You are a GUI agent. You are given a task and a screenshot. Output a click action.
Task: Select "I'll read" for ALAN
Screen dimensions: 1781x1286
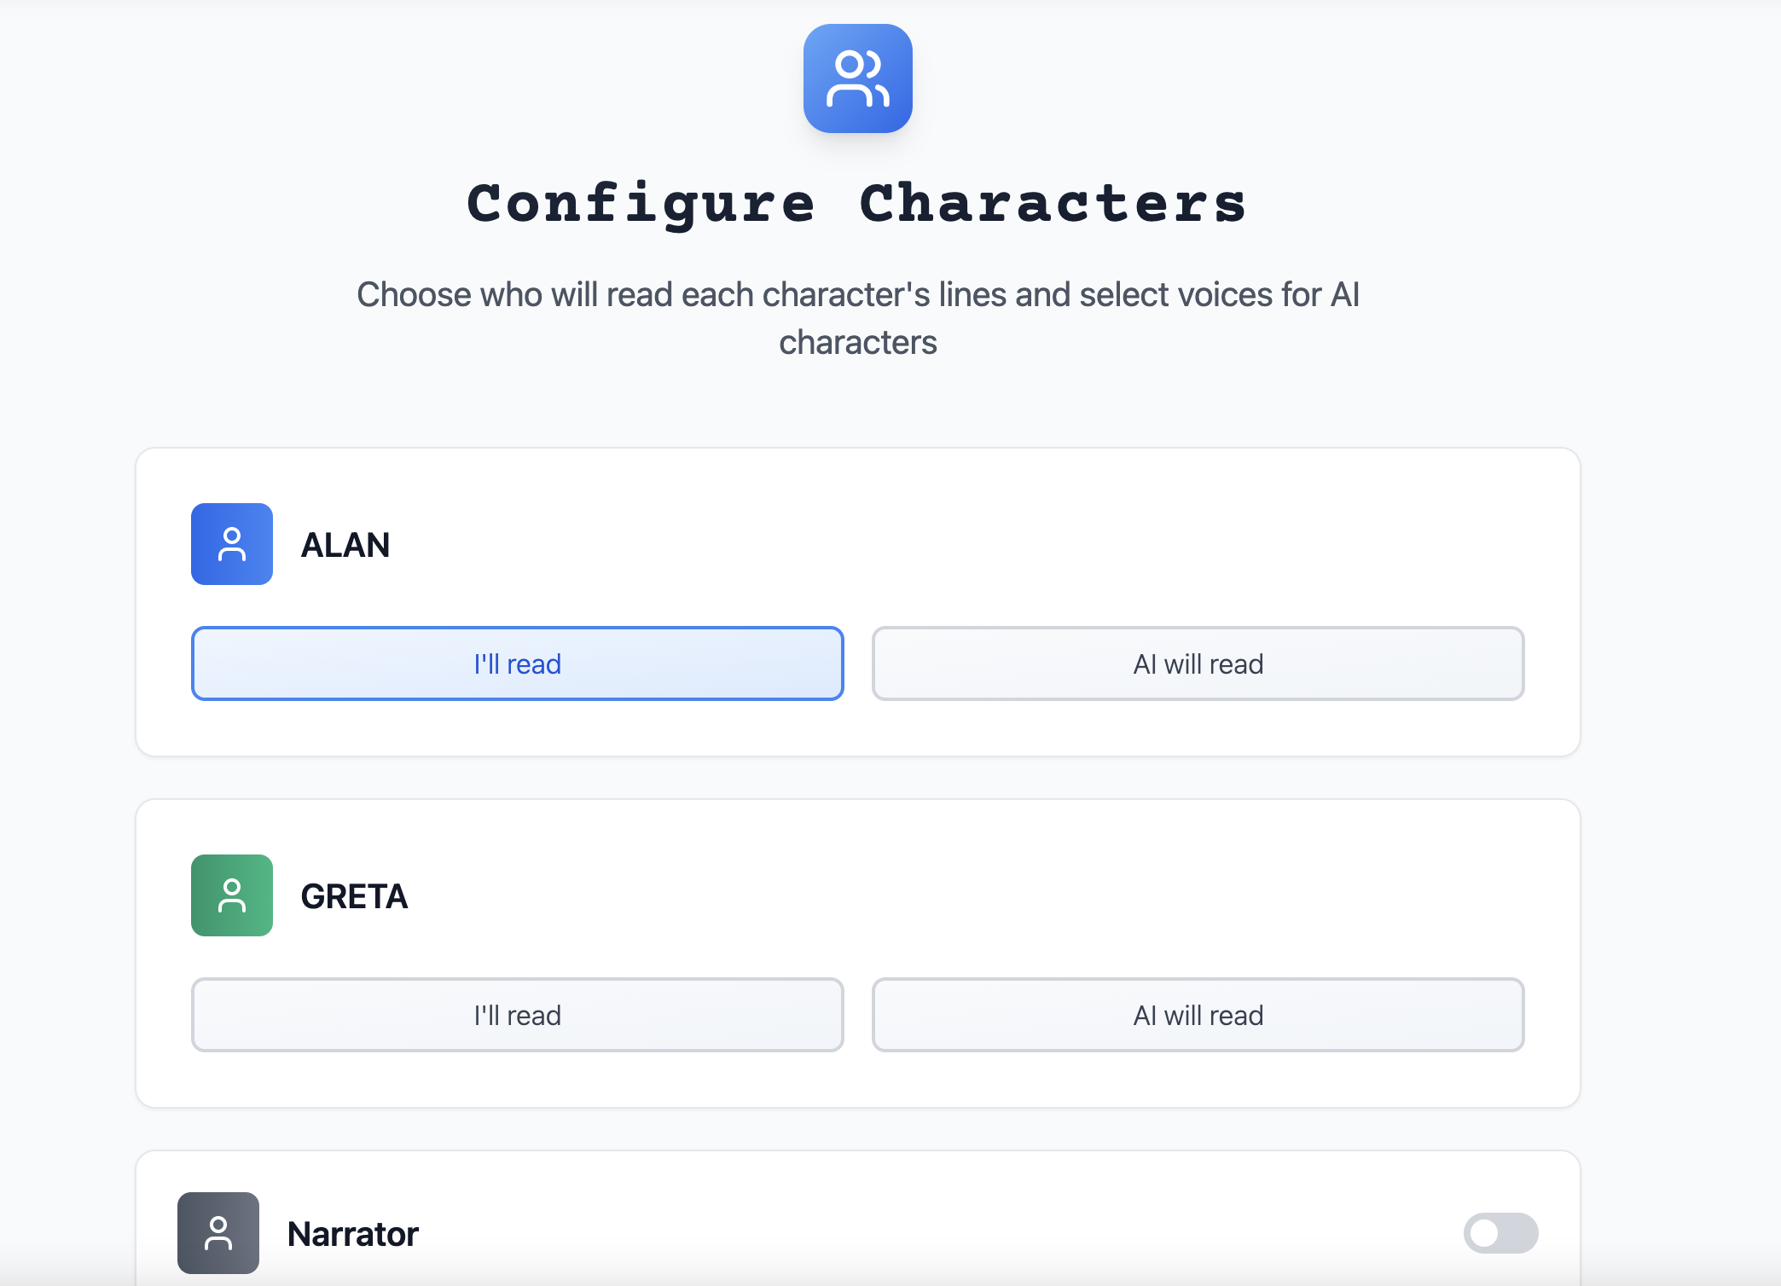[517, 663]
